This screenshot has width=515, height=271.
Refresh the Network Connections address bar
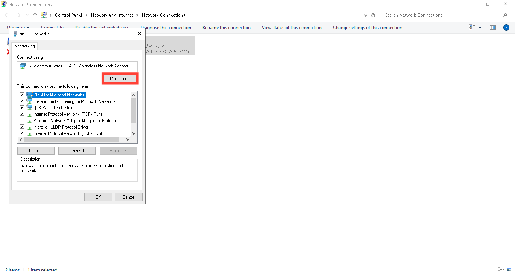point(373,15)
